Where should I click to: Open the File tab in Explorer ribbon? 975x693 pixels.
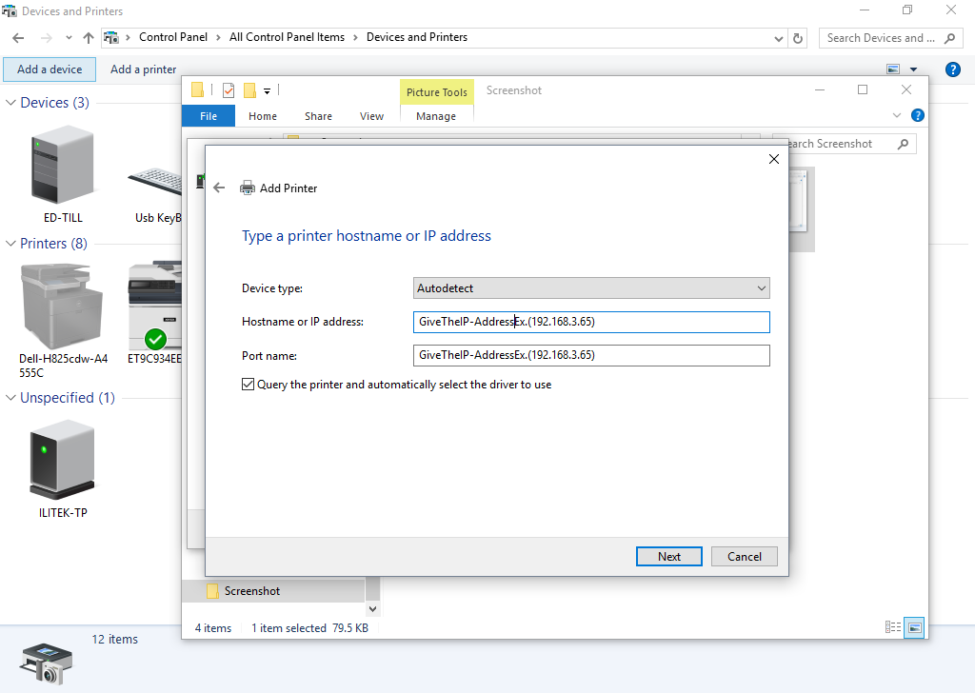point(209,116)
